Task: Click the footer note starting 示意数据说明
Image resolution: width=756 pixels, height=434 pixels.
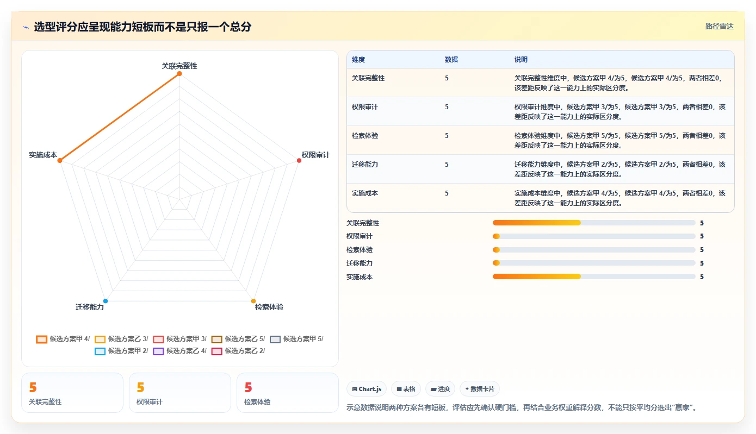Action: click(522, 407)
